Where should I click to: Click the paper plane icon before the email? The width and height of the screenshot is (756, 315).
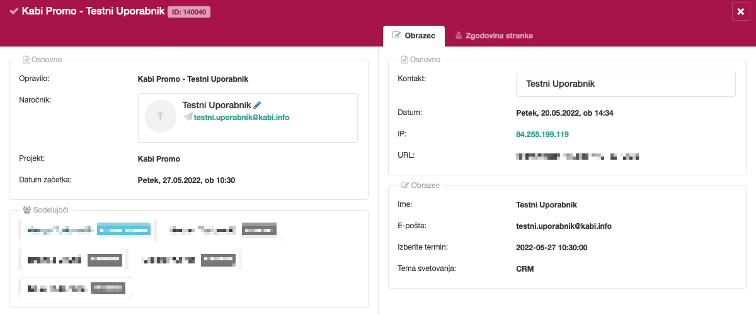[188, 117]
